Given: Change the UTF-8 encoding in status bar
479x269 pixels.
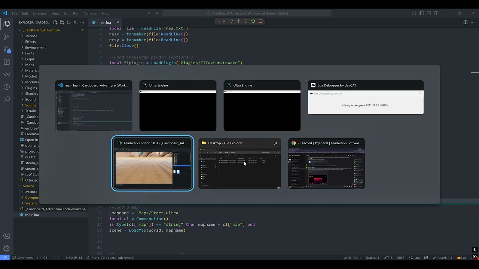Looking at the screenshot, I should tap(388, 257).
